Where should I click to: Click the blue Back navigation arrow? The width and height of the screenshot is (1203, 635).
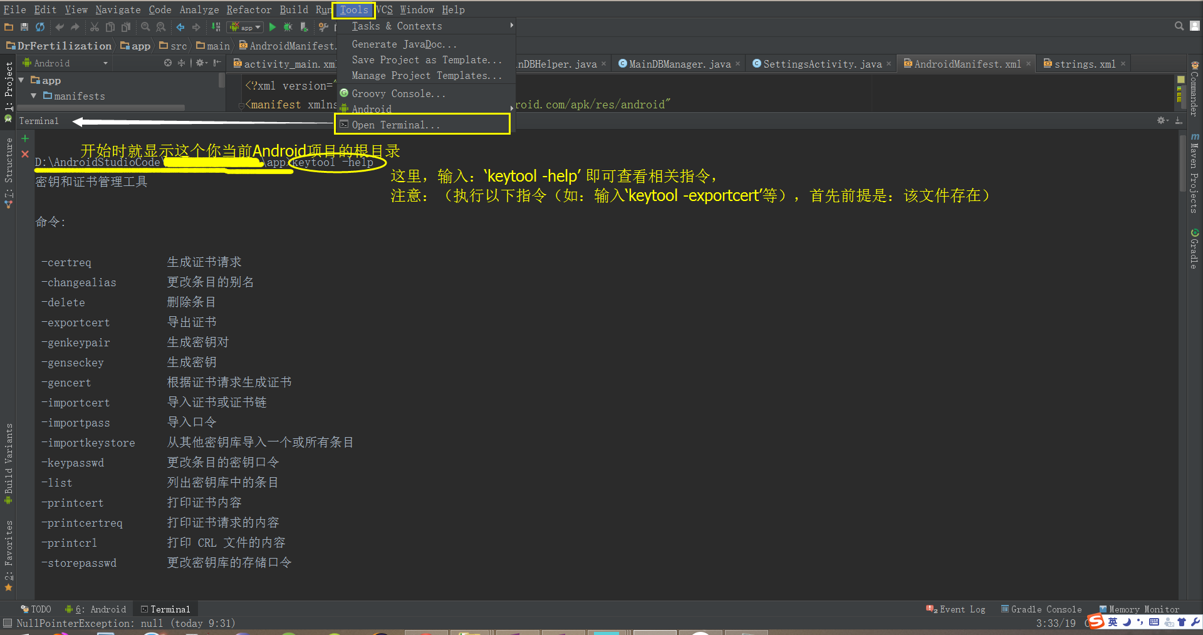point(180,27)
